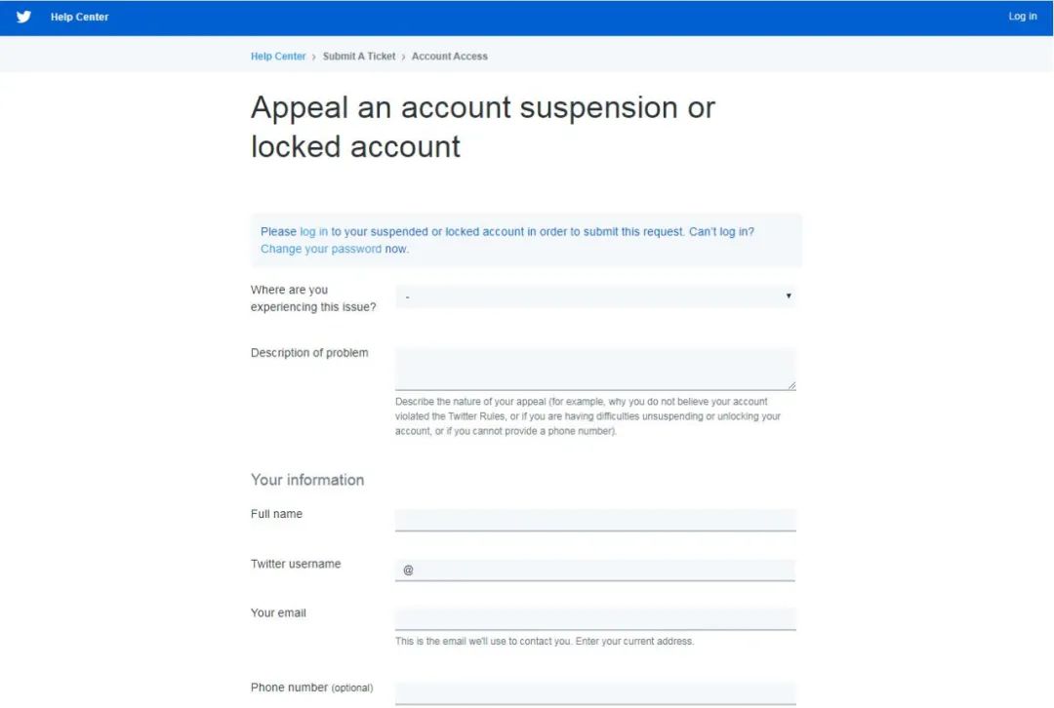This screenshot has height=708, width=1054.
Task: Click the 'Where are you experiencing this issue?' label
Action: [x=312, y=298]
